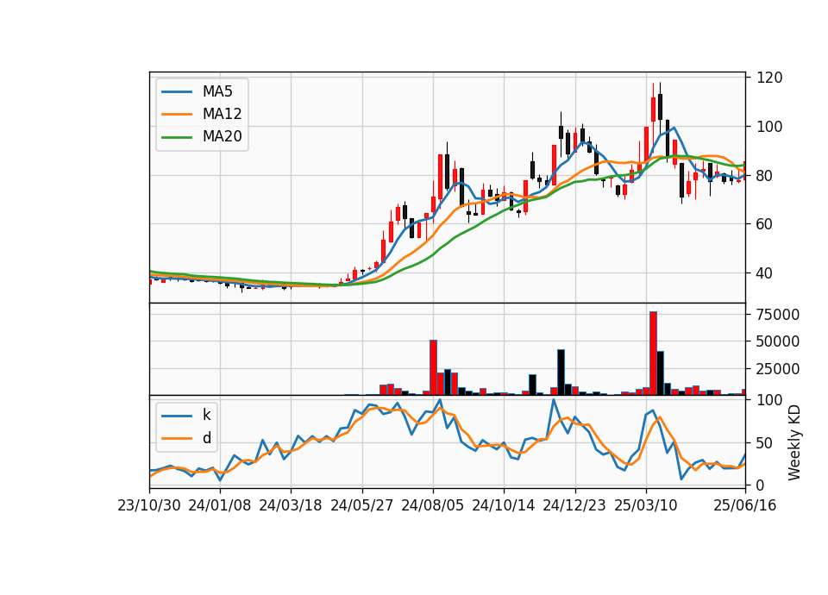The image size is (828, 595).
Task: Click the 24/05/27 date axis label
Action: (x=361, y=506)
